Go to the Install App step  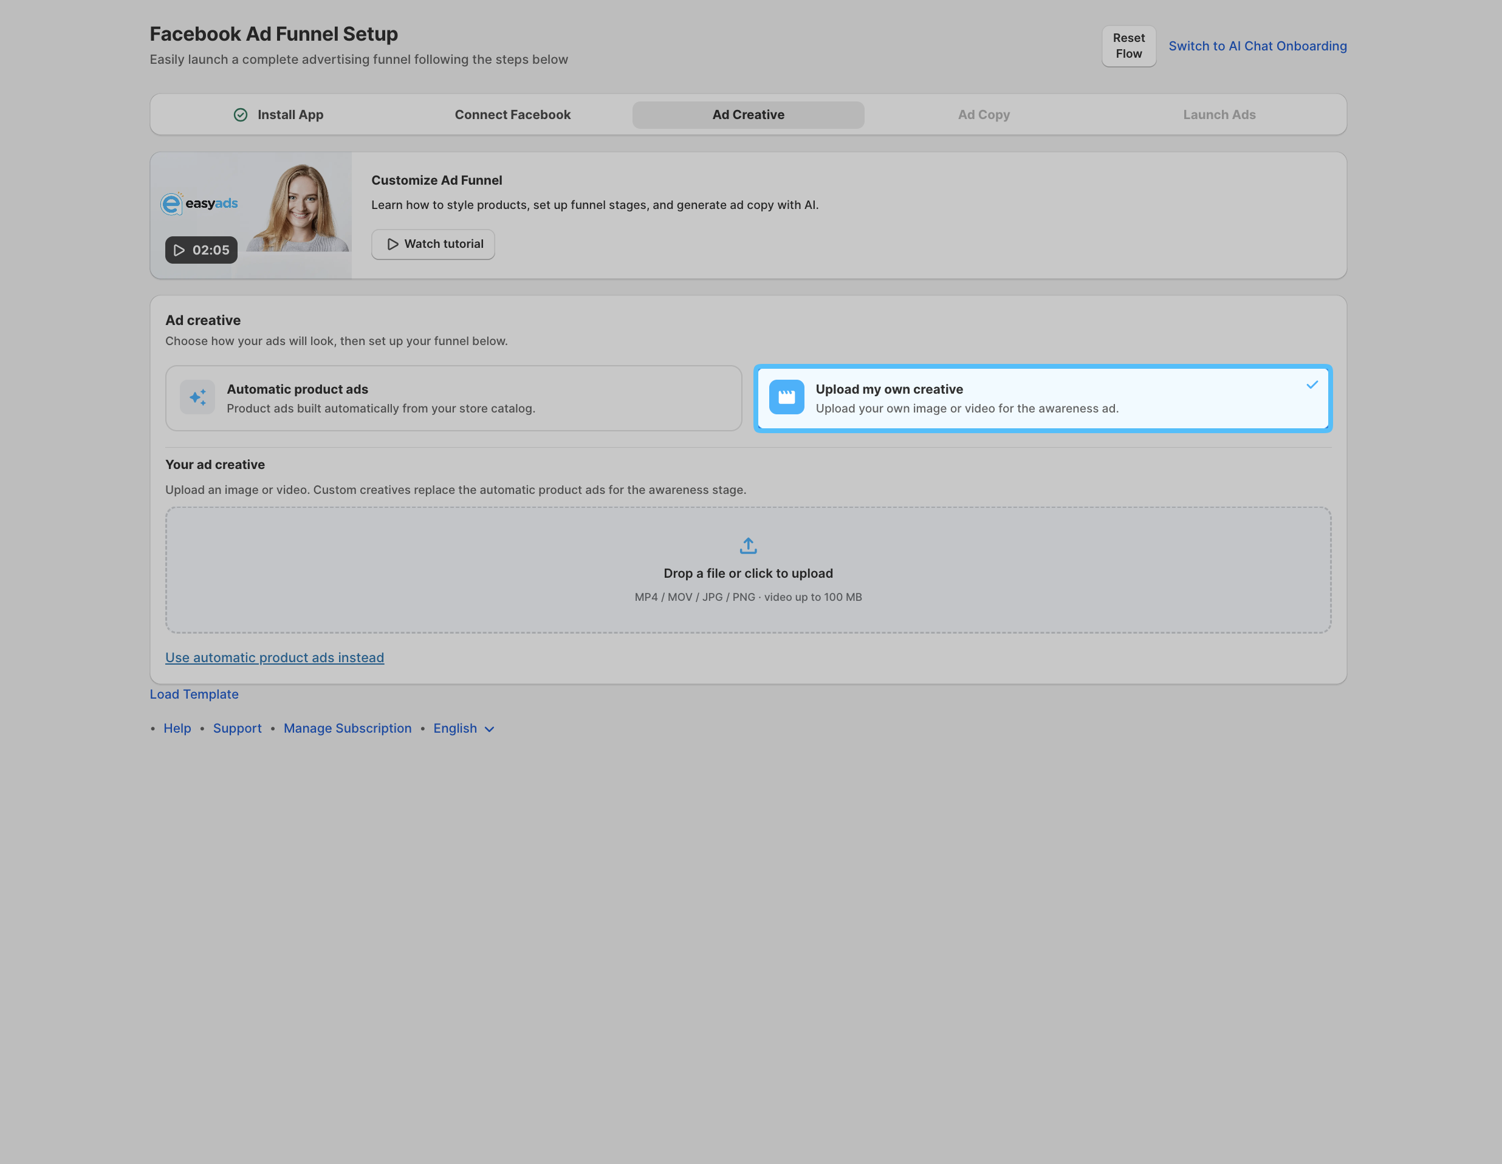point(278,115)
